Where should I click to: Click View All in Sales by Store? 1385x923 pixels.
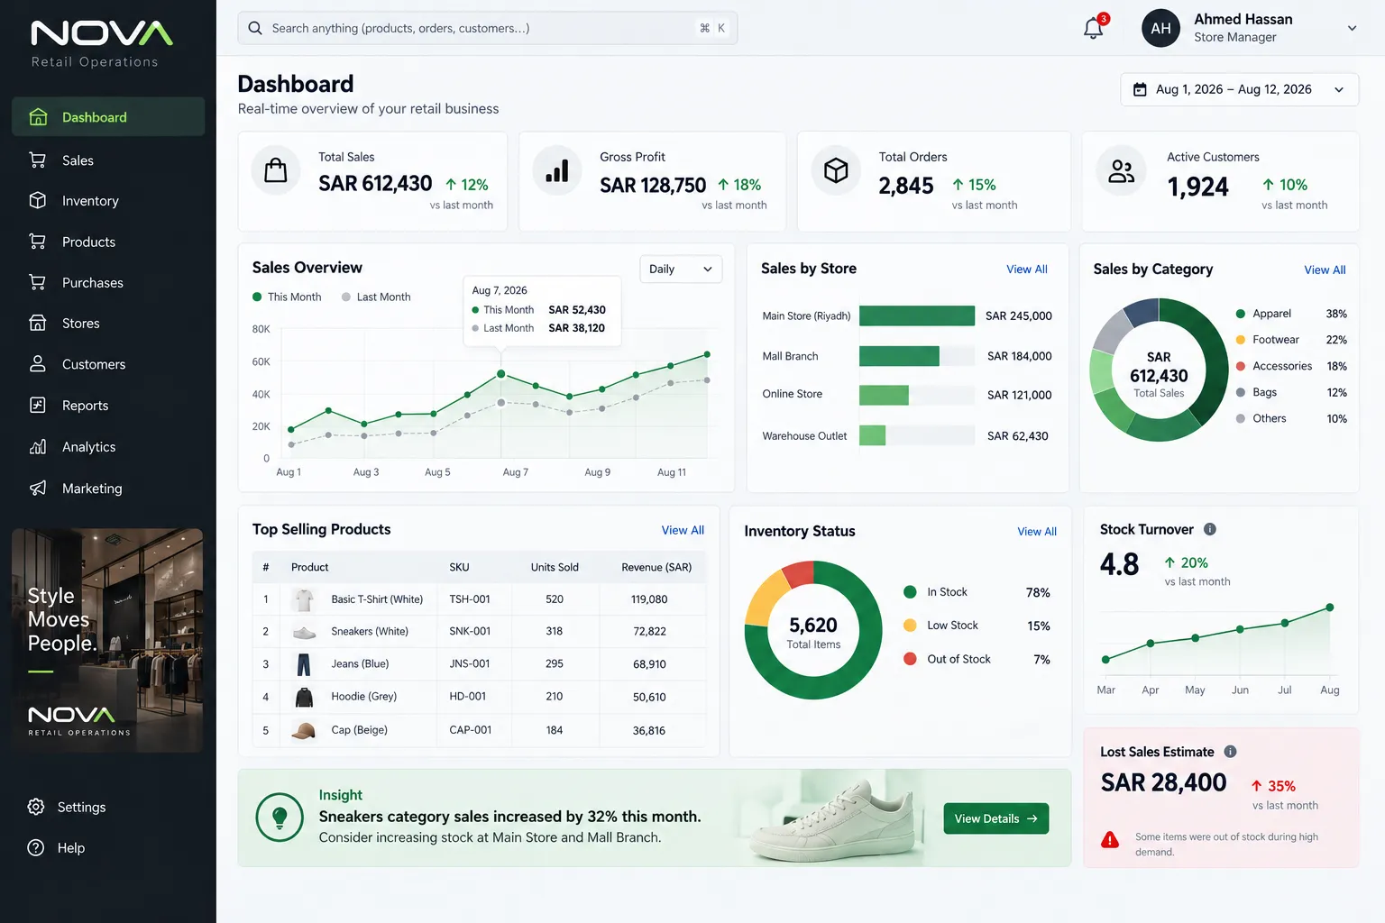(1027, 270)
